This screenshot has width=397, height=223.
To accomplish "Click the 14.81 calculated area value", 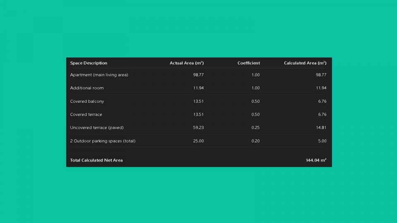I will point(321,128).
